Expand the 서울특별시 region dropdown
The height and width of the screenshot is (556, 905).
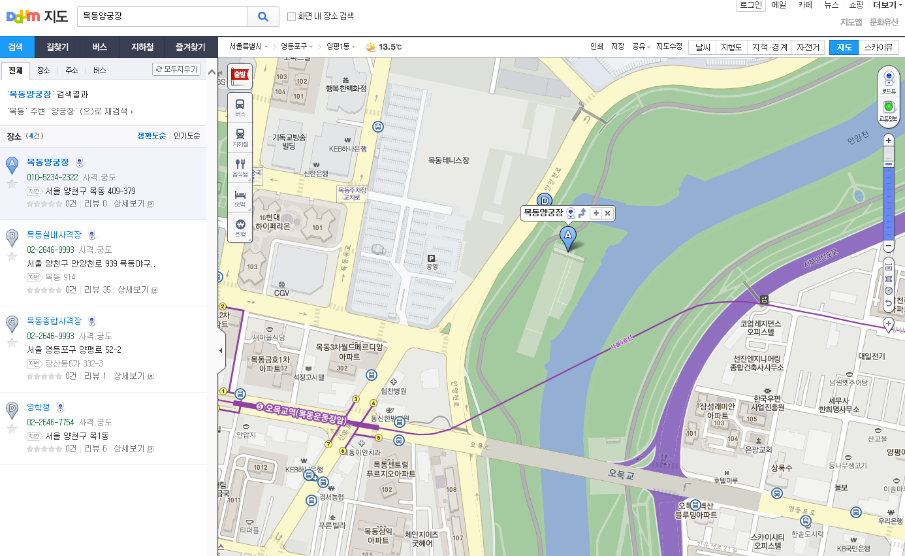248,47
